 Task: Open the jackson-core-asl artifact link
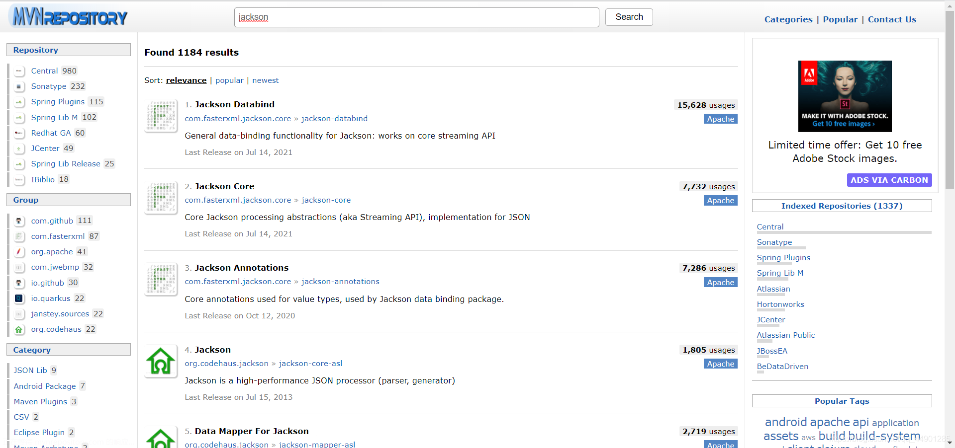(310, 364)
